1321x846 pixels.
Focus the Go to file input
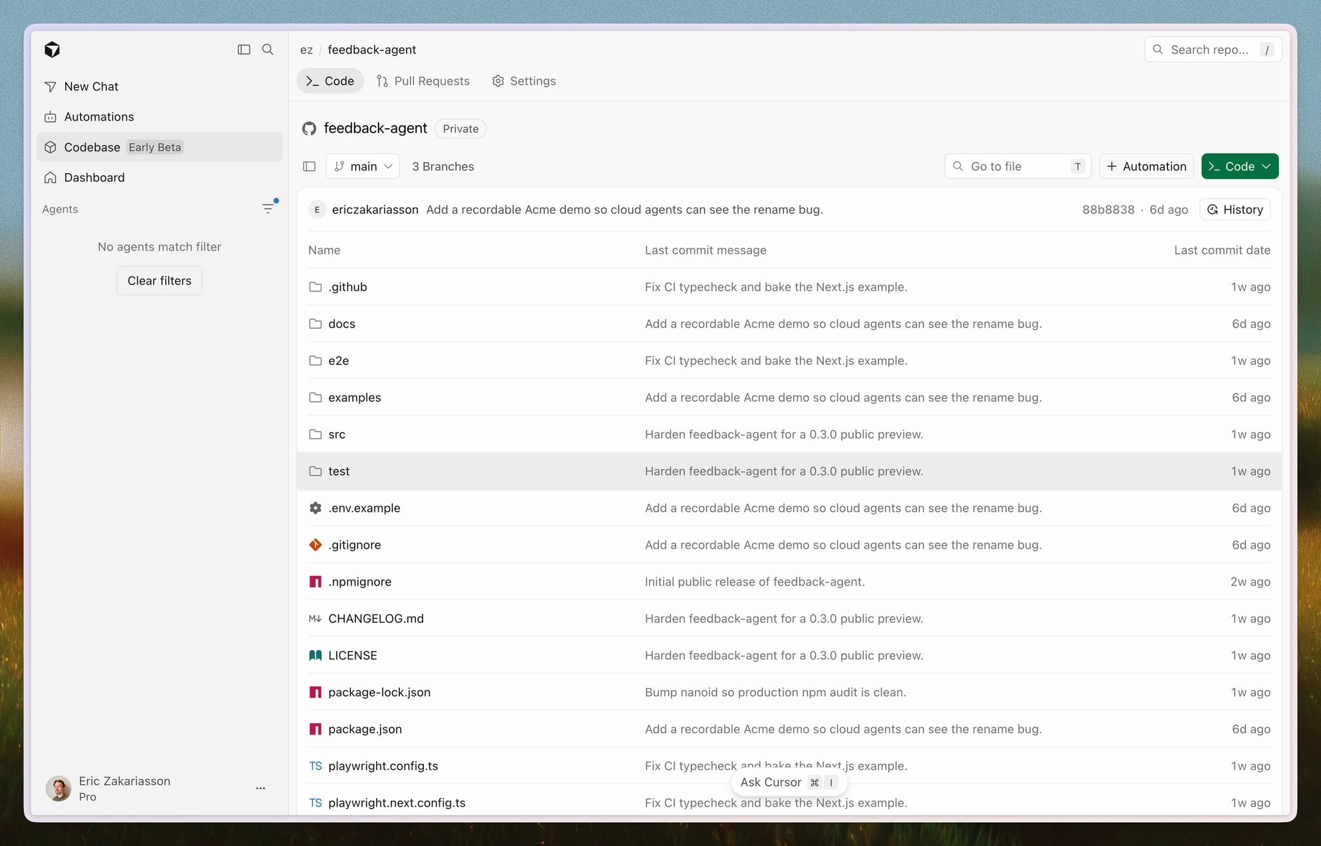[x=1018, y=166]
